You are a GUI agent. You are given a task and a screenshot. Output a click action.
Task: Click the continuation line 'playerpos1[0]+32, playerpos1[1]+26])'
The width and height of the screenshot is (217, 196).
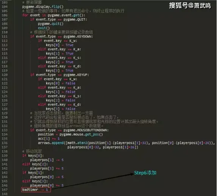click(103, 147)
